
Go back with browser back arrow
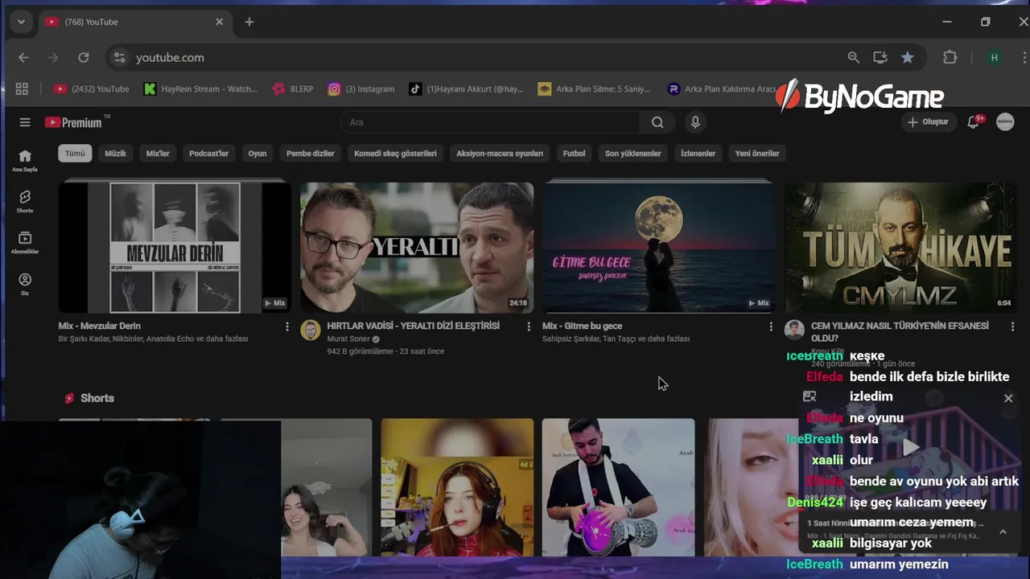tap(23, 57)
